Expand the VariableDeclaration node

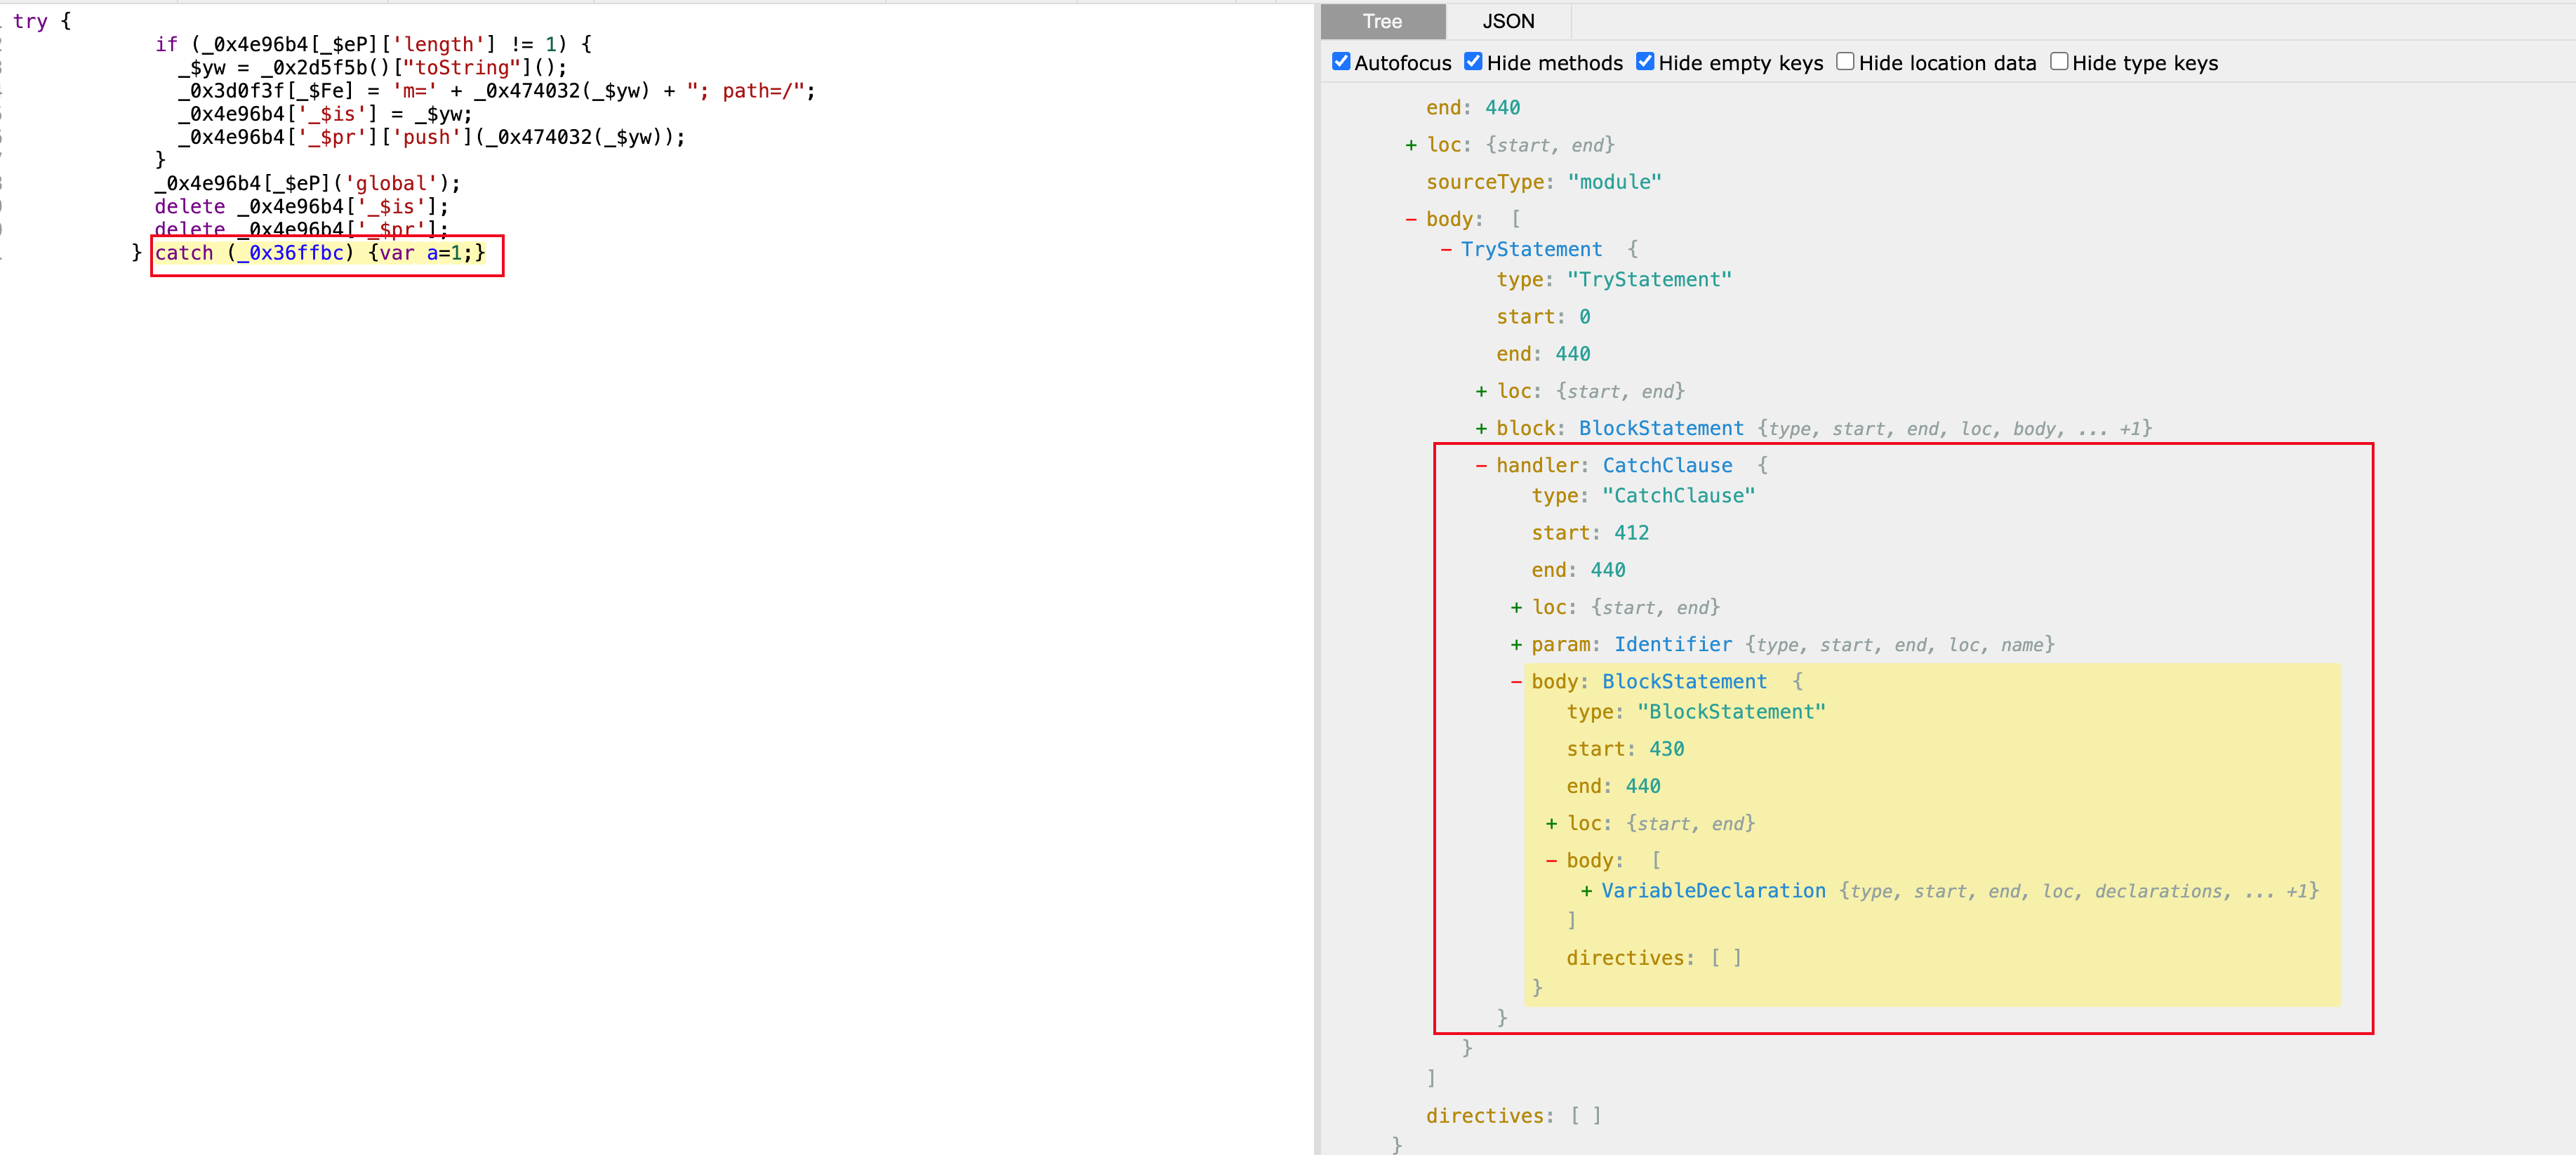click(1586, 891)
